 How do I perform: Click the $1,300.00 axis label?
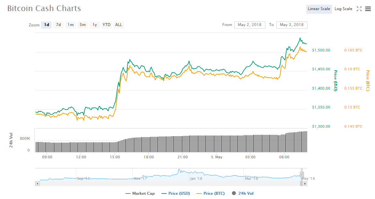321,126
